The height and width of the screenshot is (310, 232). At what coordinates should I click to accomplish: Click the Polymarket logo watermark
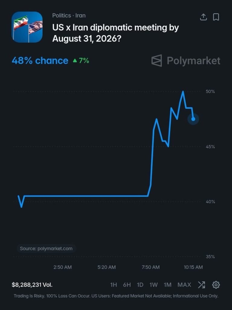point(186,61)
